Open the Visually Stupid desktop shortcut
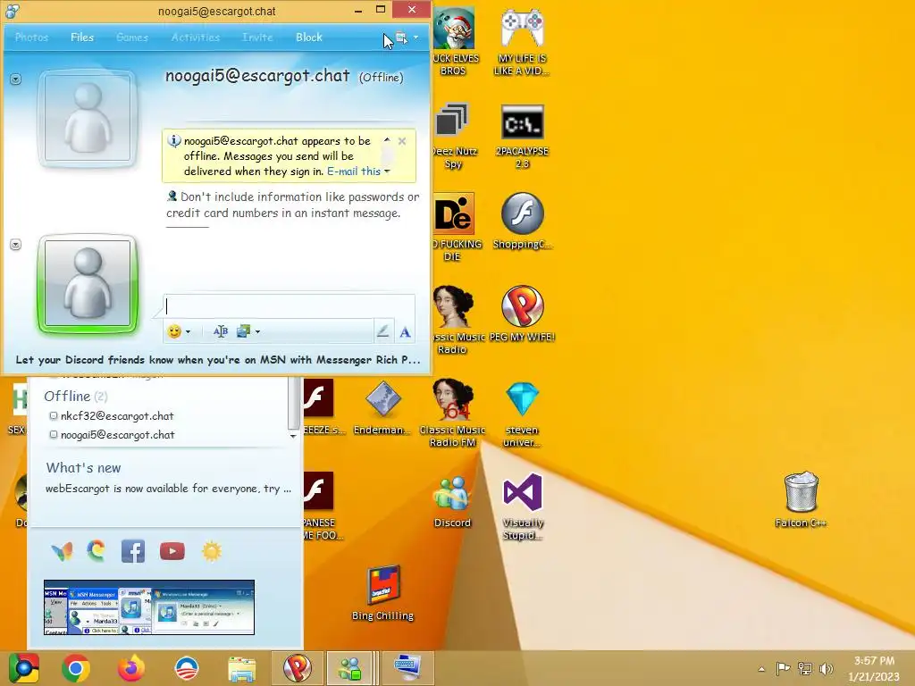Image resolution: width=915 pixels, height=686 pixels. pos(522,506)
